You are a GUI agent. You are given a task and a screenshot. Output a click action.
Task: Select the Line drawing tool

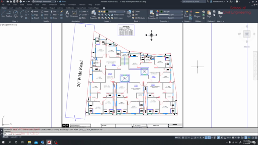[3, 13]
